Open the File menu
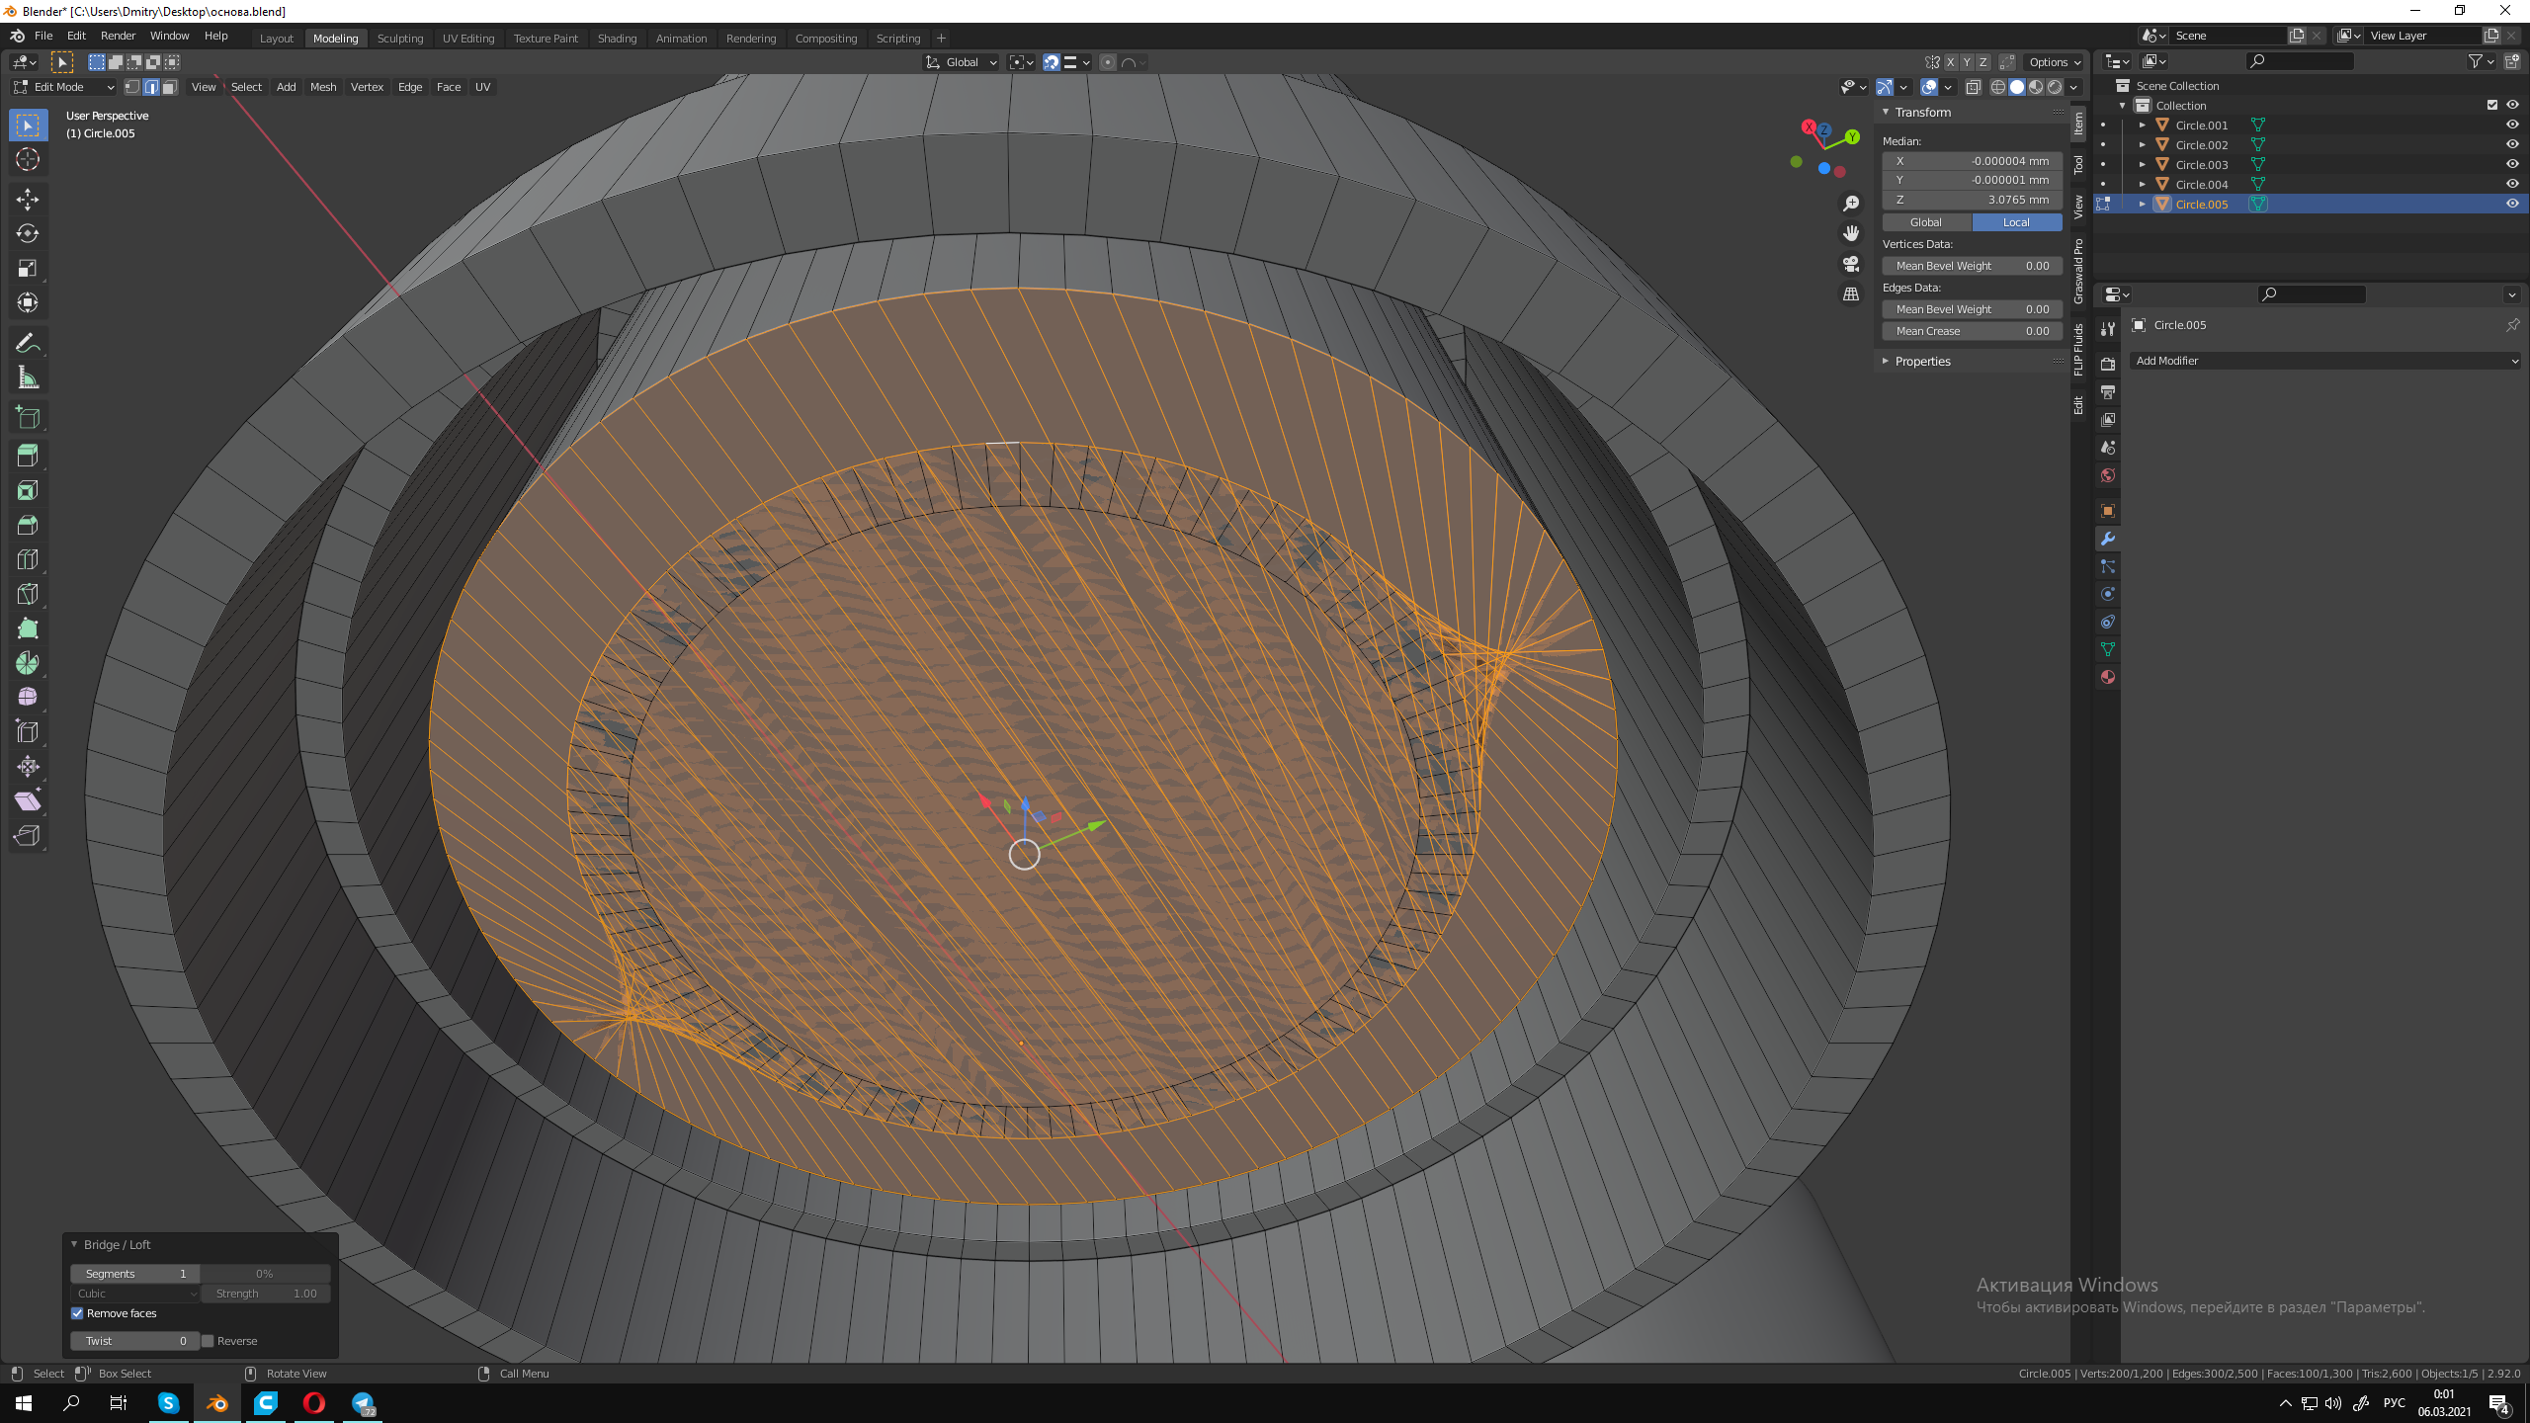Screen dimensions: 2530x1423 point(43,36)
